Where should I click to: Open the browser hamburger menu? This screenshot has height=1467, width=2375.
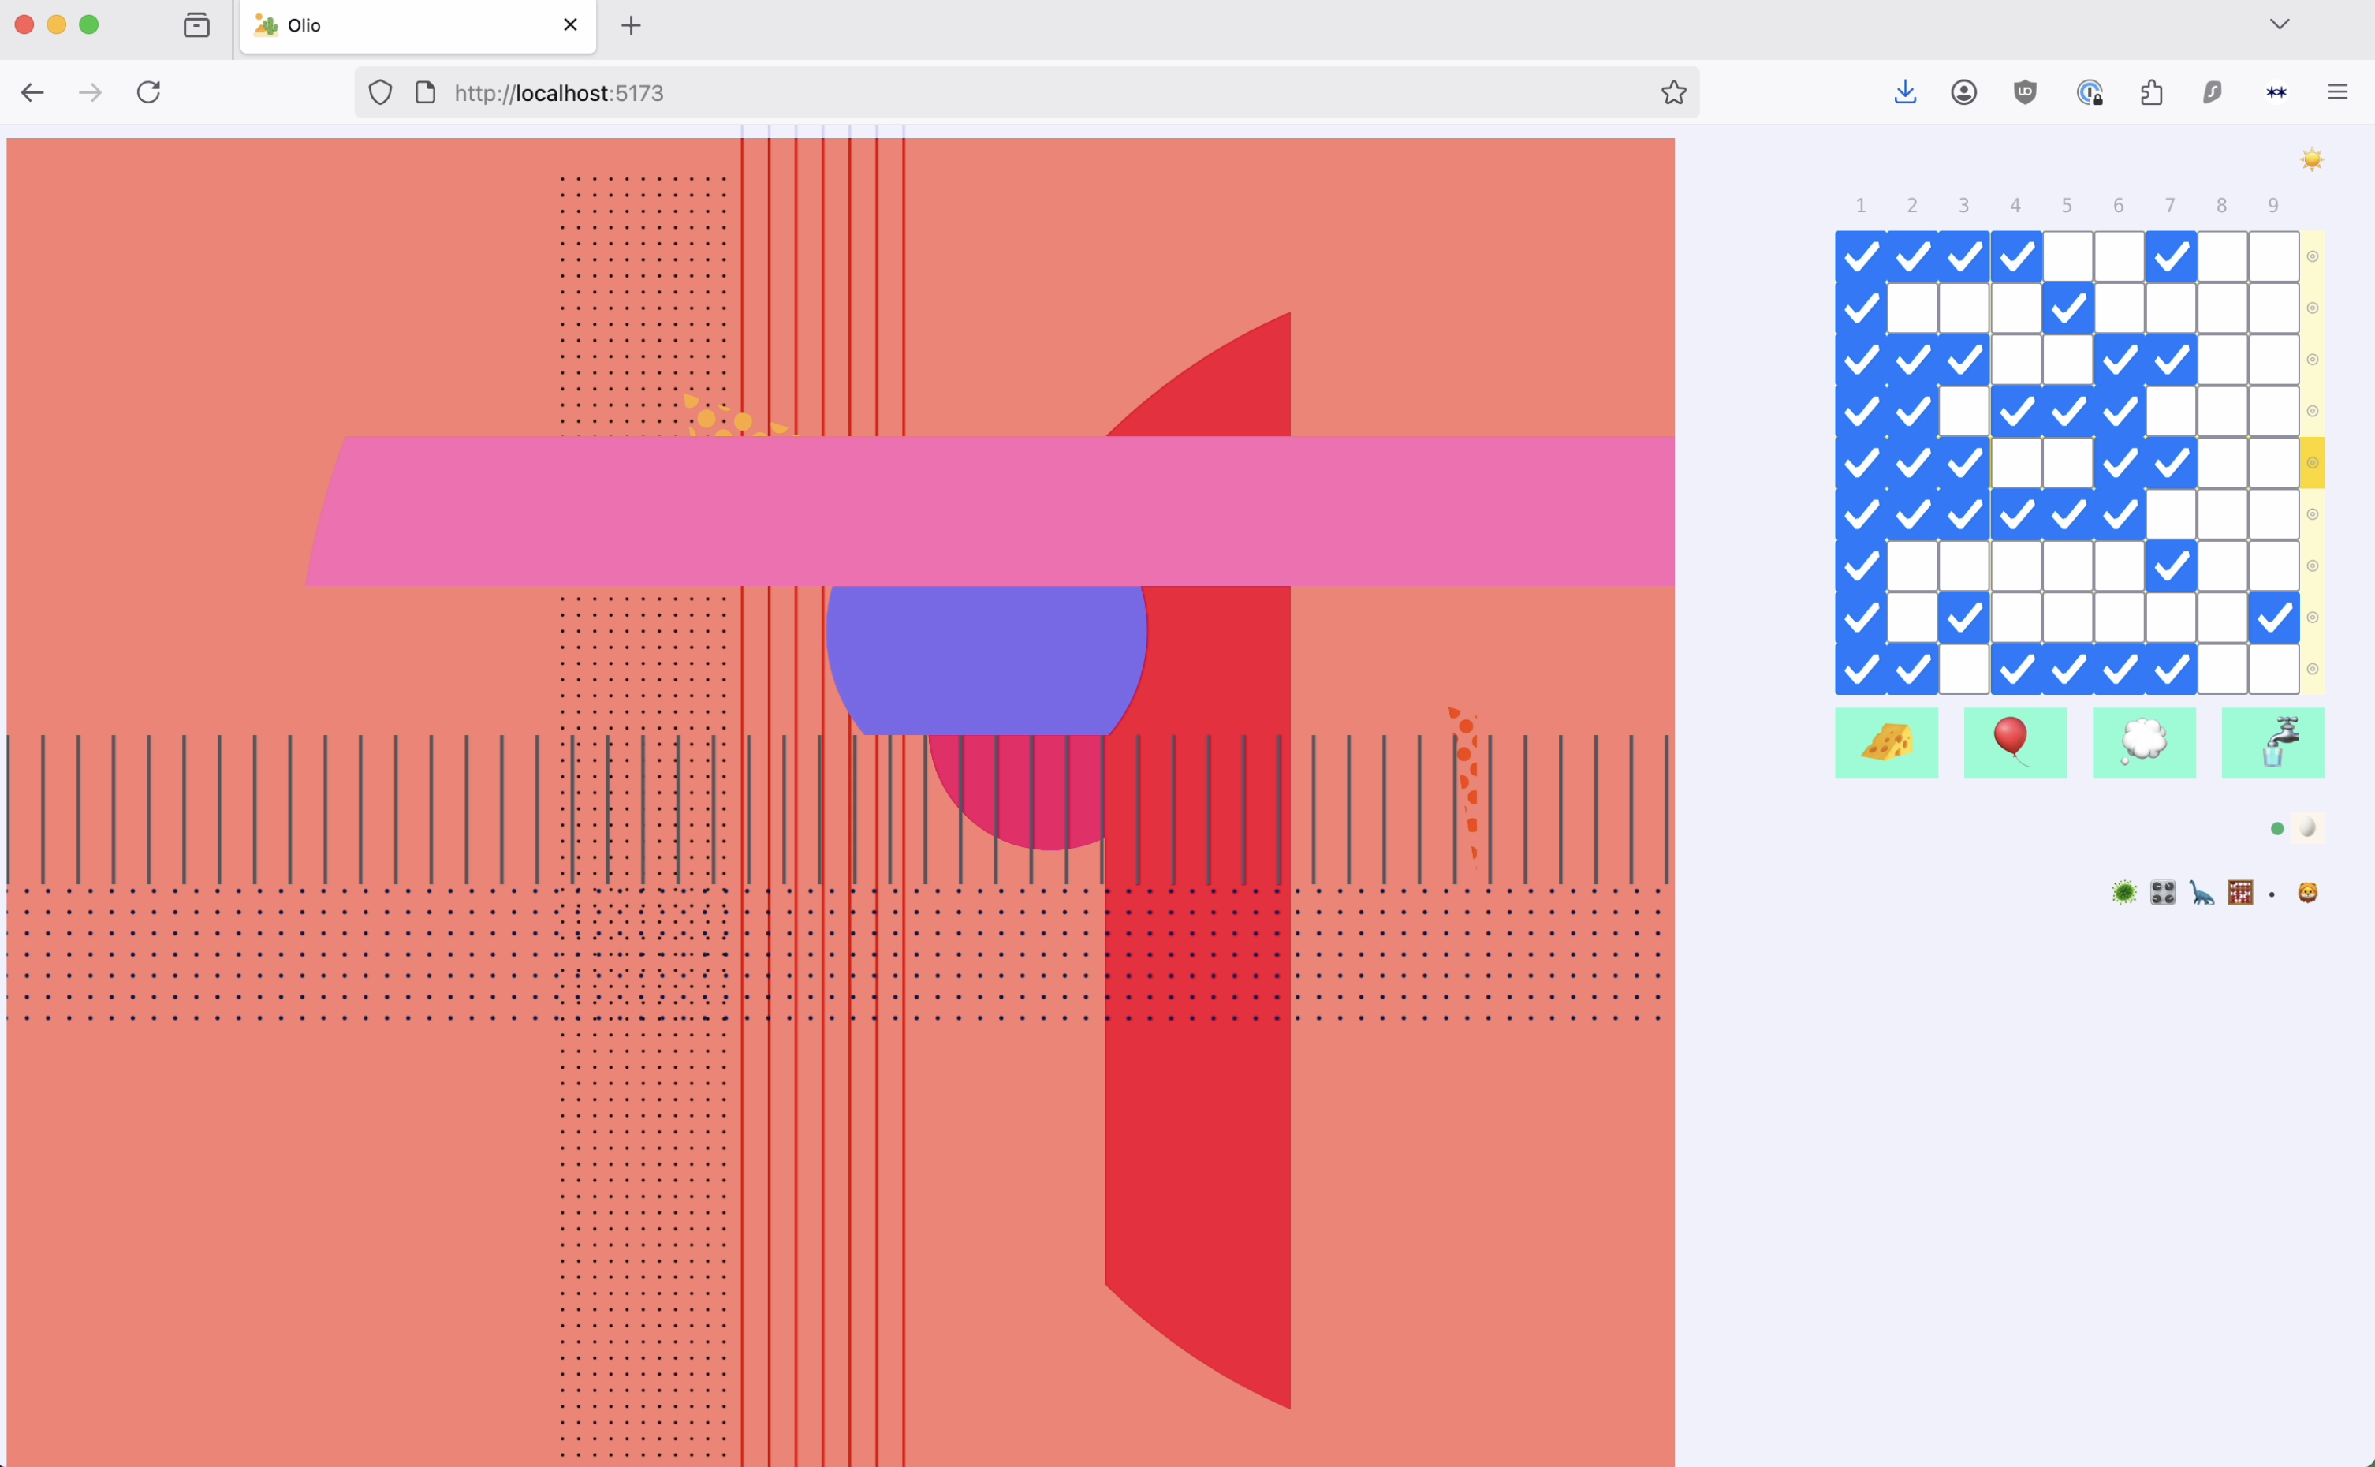pyautogui.click(x=2337, y=92)
